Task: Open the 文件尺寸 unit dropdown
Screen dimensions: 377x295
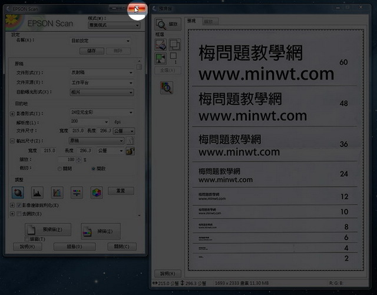Action: point(124,131)
